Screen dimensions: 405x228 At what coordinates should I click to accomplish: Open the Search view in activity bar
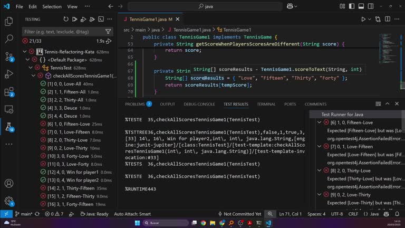coord(9,39)
